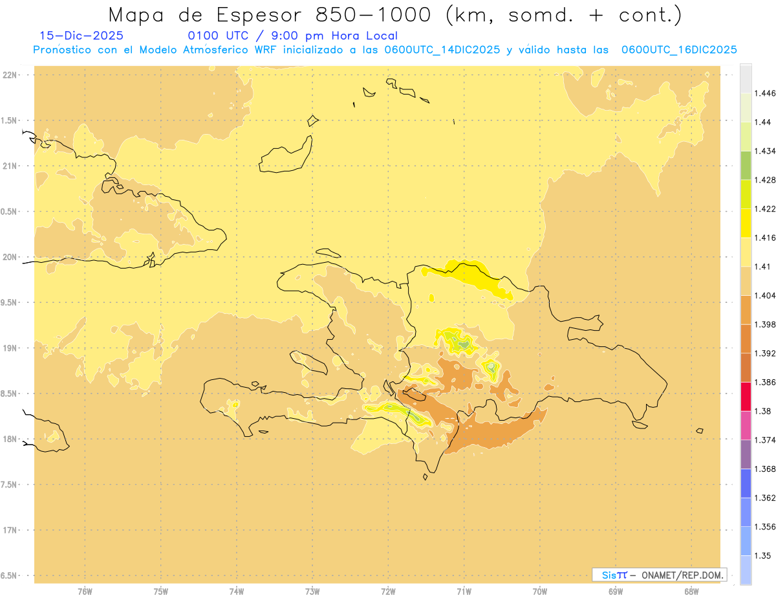Click the legend value "1.362"
This screenshot has height=600, width=776.
click(765, 498)
